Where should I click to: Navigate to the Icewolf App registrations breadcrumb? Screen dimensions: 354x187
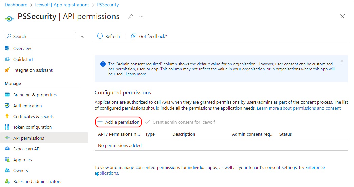pos(62,5)
